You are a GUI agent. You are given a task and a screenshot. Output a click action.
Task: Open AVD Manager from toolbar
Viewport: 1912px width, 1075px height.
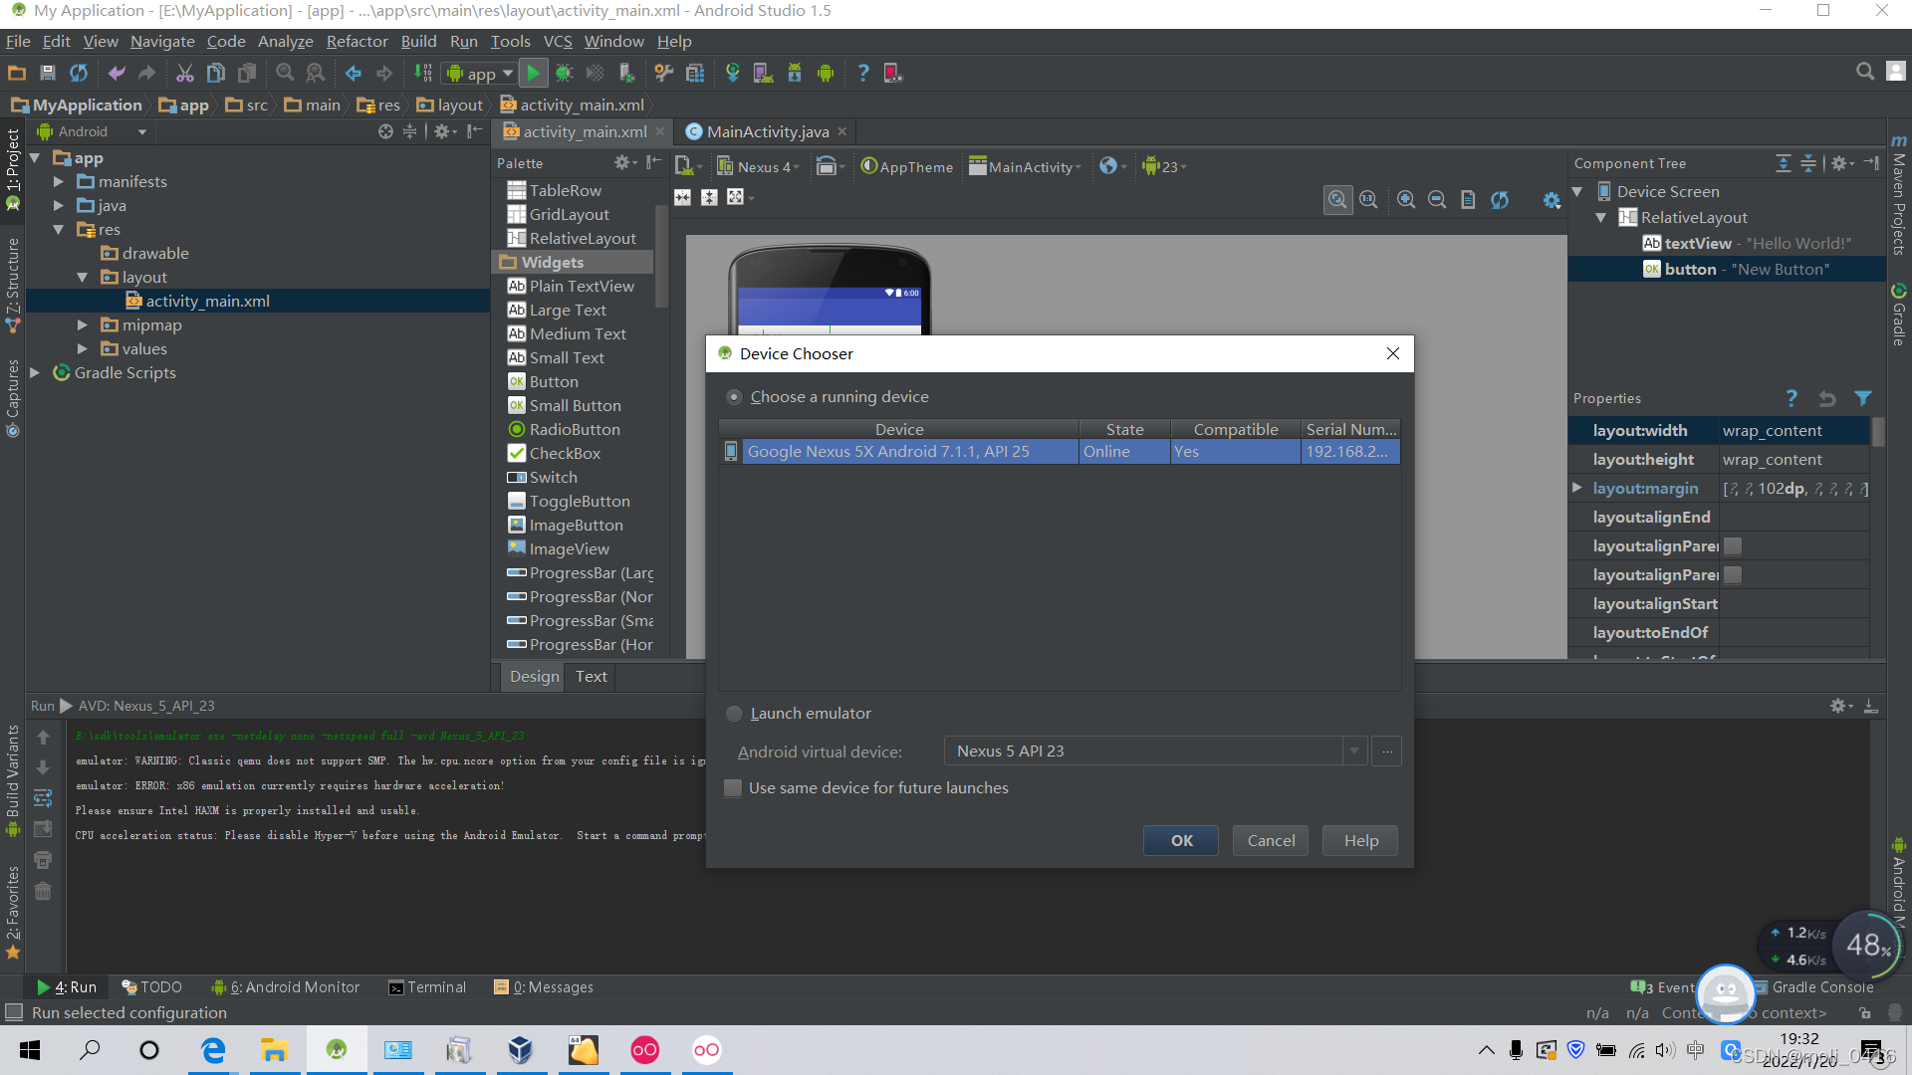pyautogui.click(x=763, y=73)
